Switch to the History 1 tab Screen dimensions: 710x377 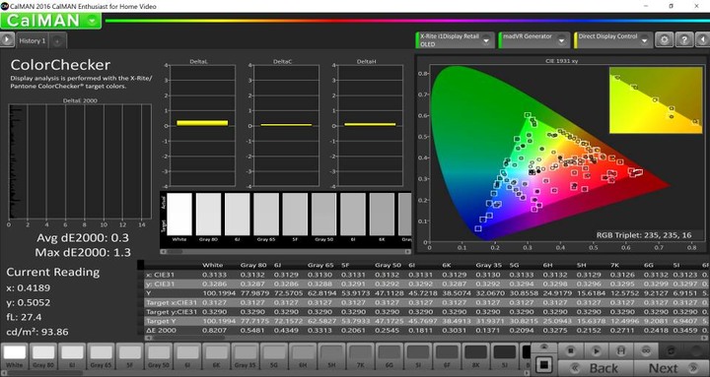[32, 40]
